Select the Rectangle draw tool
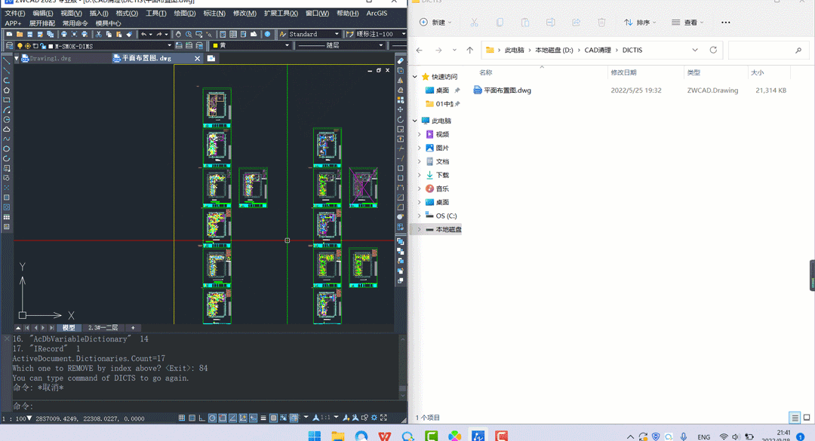Viewport: 815px width, 441px height. [7, 100]
